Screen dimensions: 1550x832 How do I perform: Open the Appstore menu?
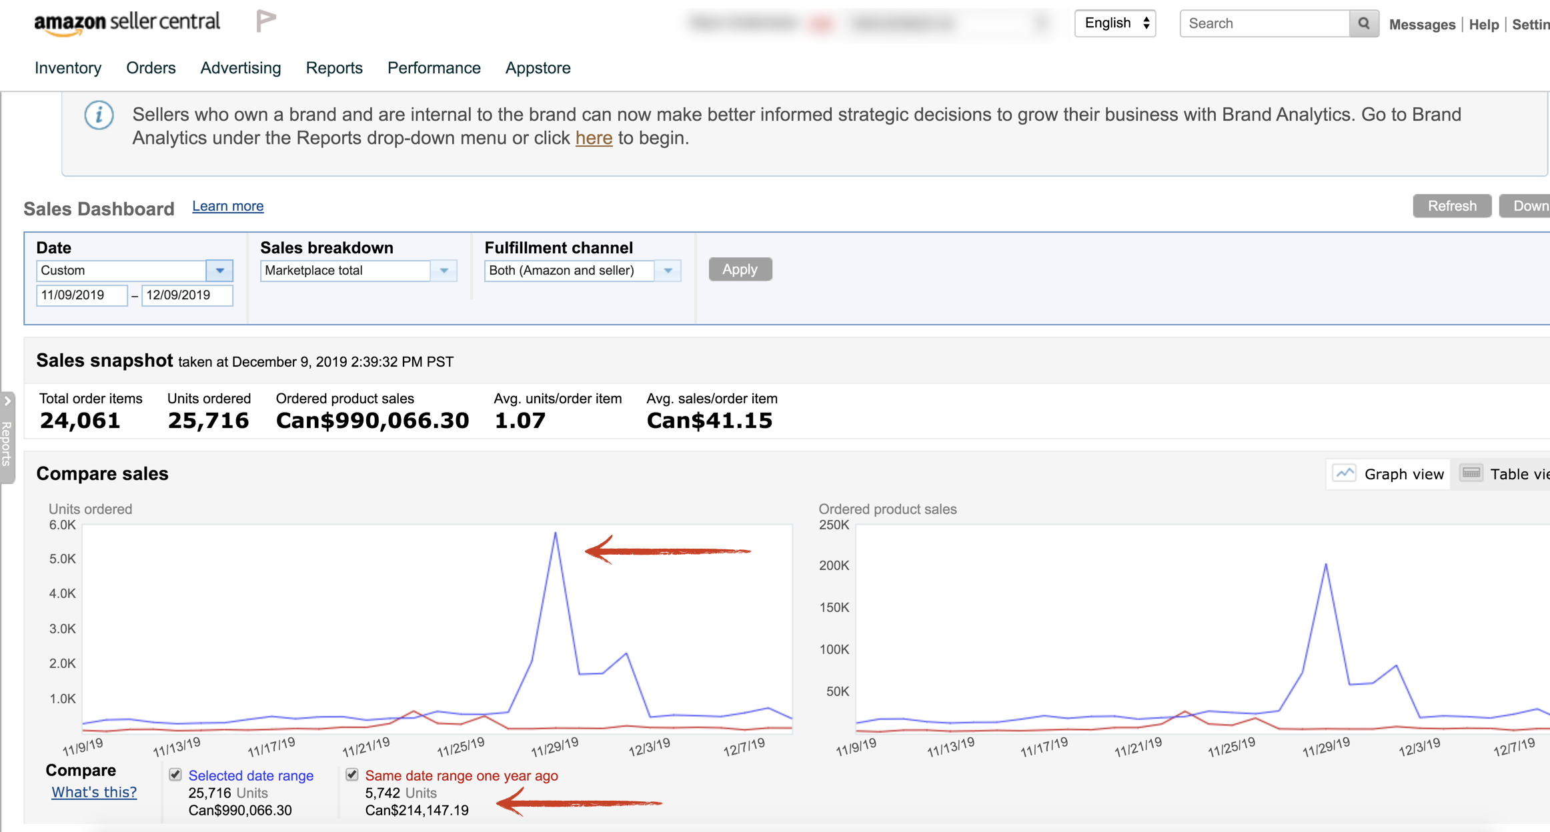tap(538, 68)
